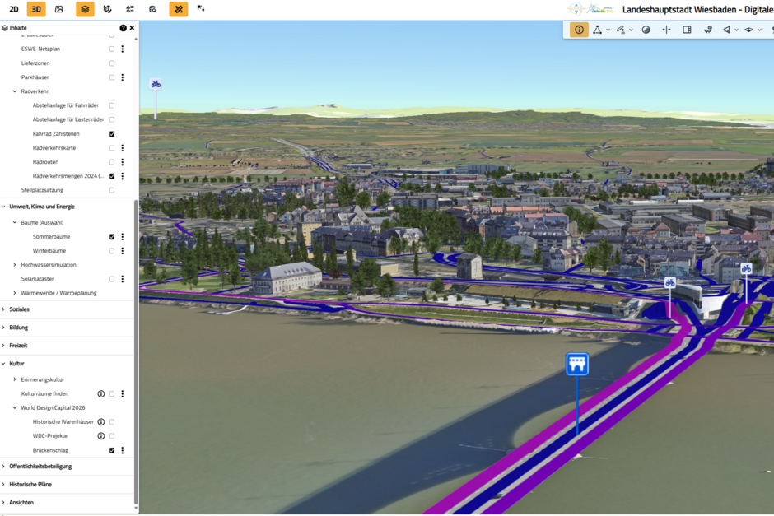Expand the Soziales section

pos(3,309)
